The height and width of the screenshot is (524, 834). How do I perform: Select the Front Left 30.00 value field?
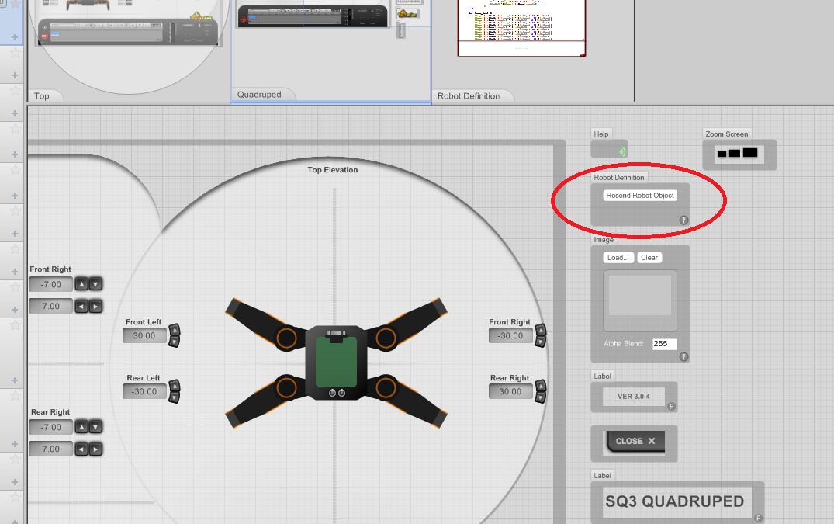(144, 335)
